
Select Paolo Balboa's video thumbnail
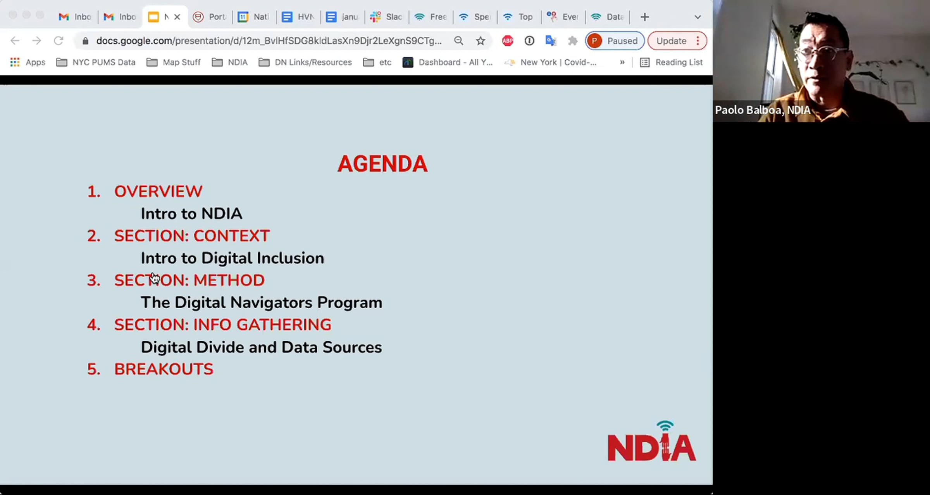pyautogui.click(x=821, y=61)
